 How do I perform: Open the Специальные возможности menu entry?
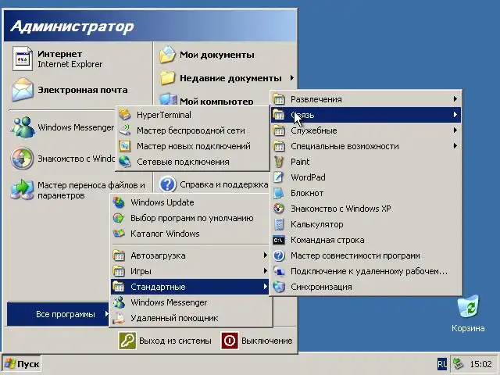[x=366, y=146]
